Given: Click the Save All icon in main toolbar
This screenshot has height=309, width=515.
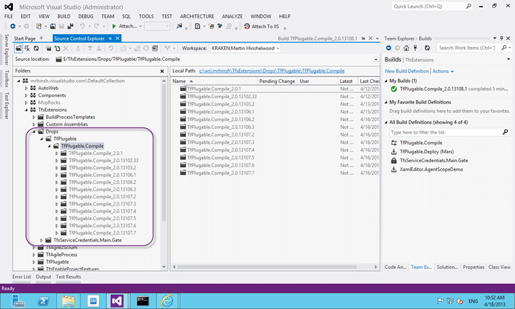Looking at the screenshot, I should (x=70, y=26).
